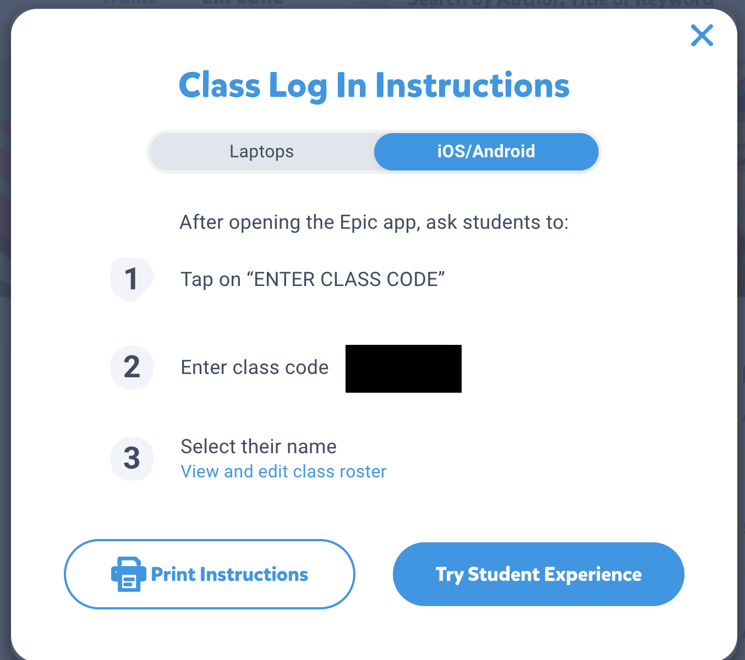Close the Class Log In Instructions dialog

[702, 36]
